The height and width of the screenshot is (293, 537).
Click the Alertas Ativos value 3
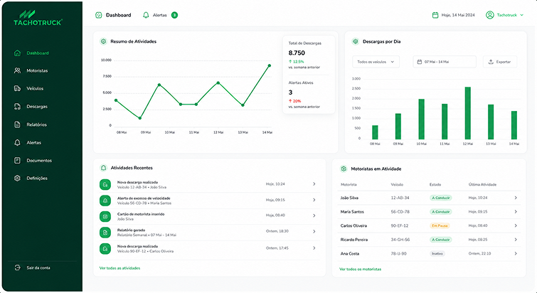(290, 92)
